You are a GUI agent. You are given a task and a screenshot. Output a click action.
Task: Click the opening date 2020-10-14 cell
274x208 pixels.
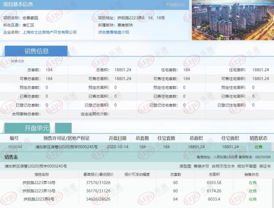118,147
